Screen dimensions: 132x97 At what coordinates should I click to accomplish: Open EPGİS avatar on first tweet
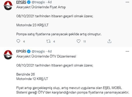pos(8,5)
